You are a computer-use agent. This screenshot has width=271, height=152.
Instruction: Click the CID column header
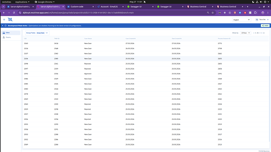(x=25, y=38)
